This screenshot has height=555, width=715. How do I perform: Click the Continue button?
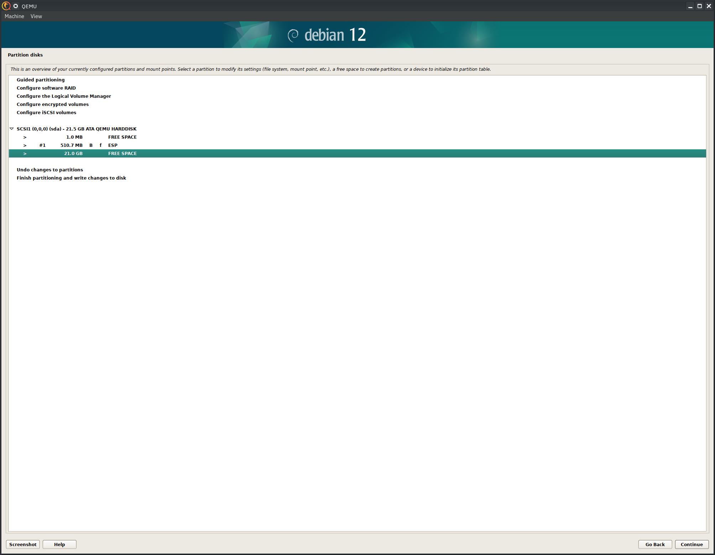tap(691, 544)
